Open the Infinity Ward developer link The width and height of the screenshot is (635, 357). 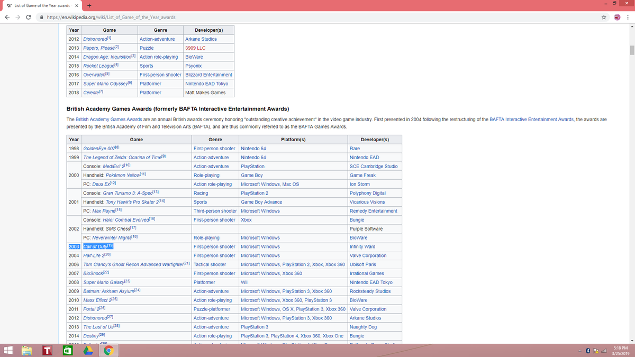click(x=362, y=247)
